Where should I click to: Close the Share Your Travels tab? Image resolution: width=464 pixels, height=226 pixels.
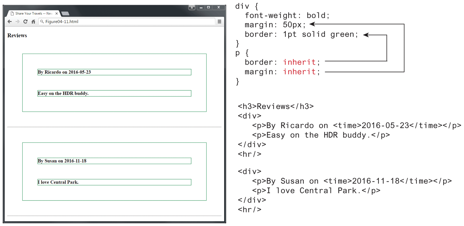[57, 13]
